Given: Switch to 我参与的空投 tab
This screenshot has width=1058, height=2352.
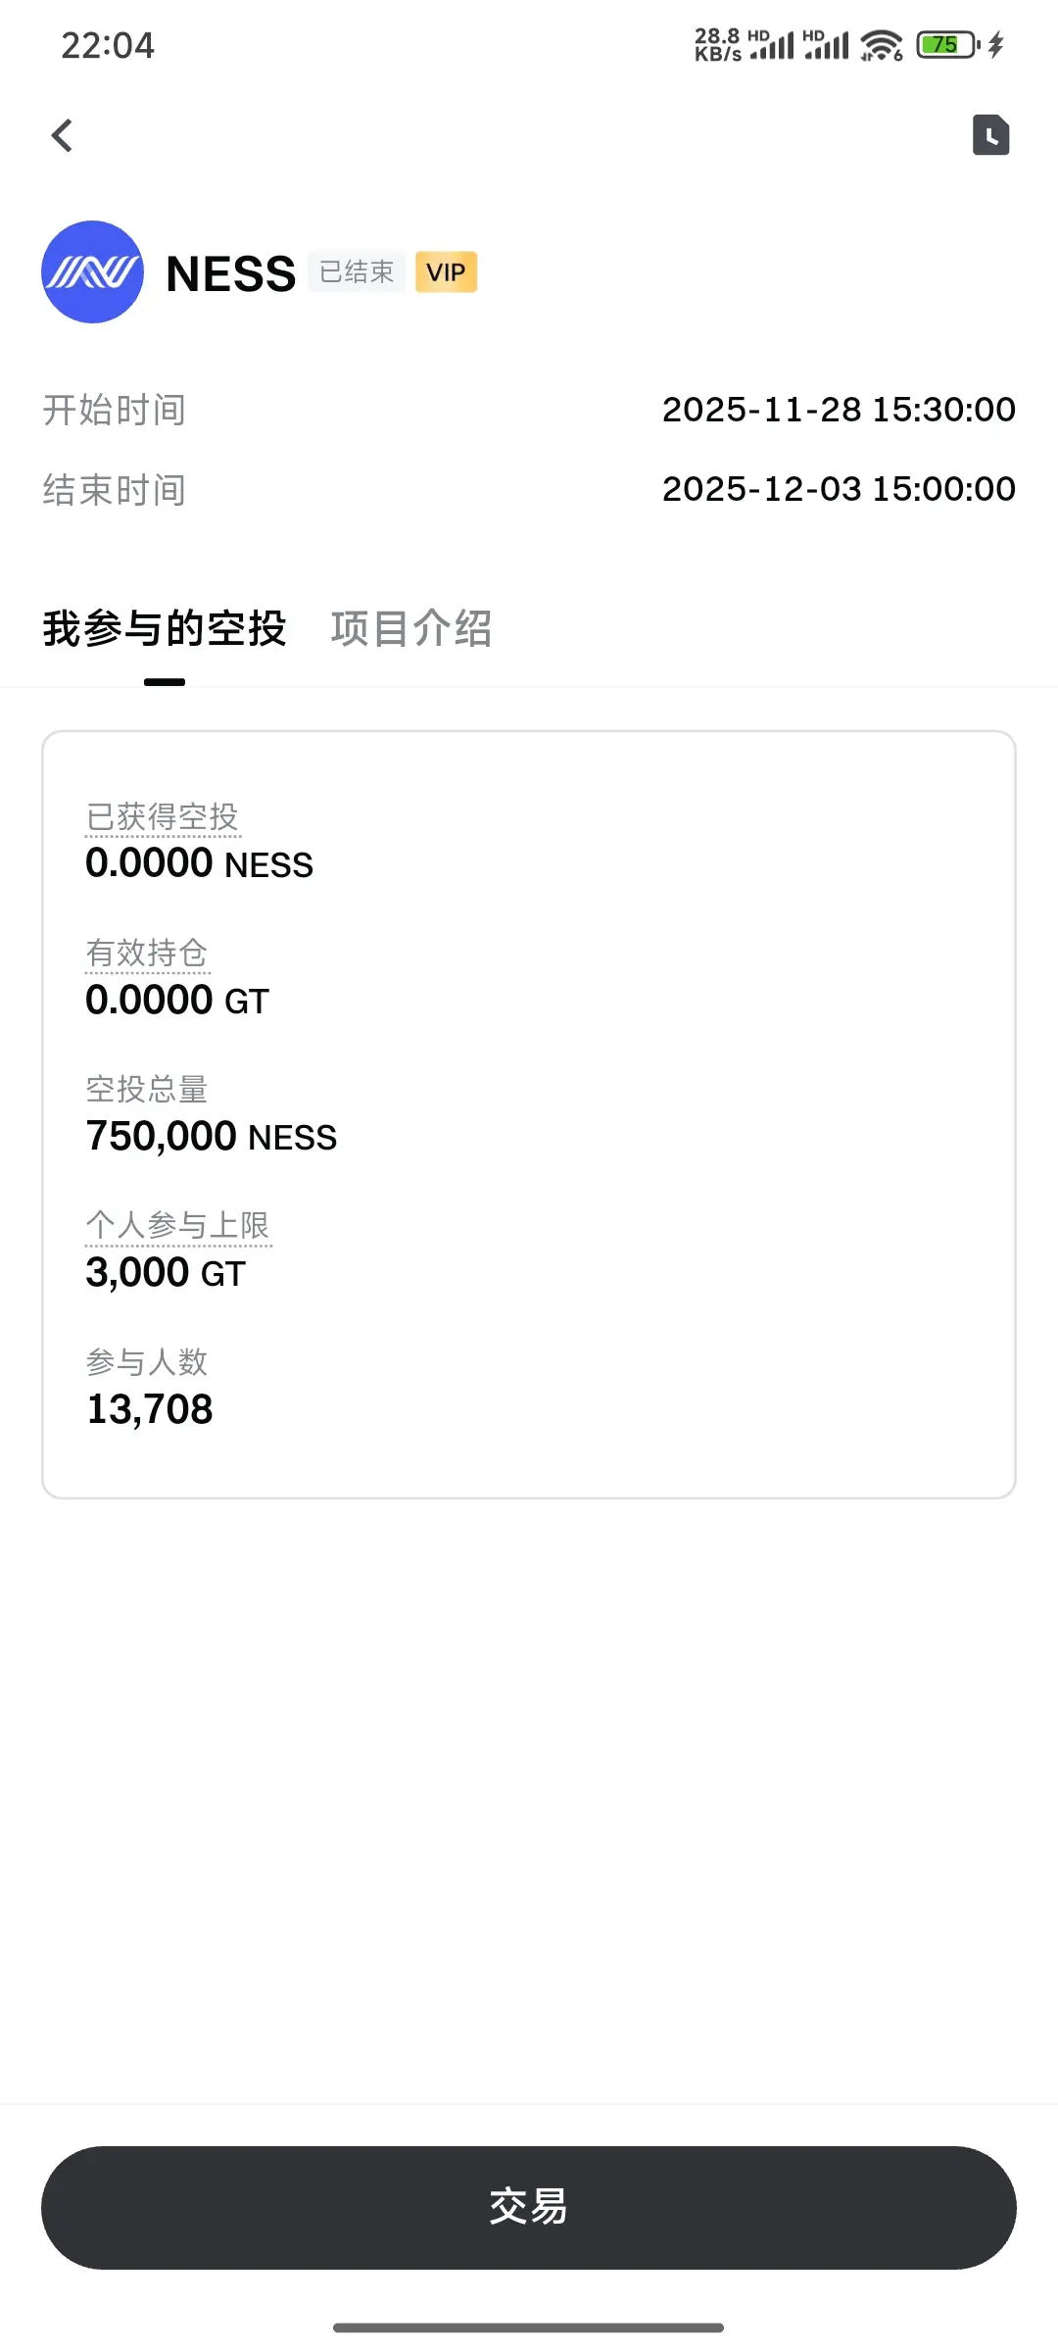Looking at the screenshot, I should coord(164,629).
